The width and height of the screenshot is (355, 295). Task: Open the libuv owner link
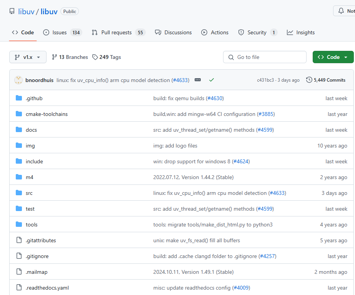tap(26, 11)
